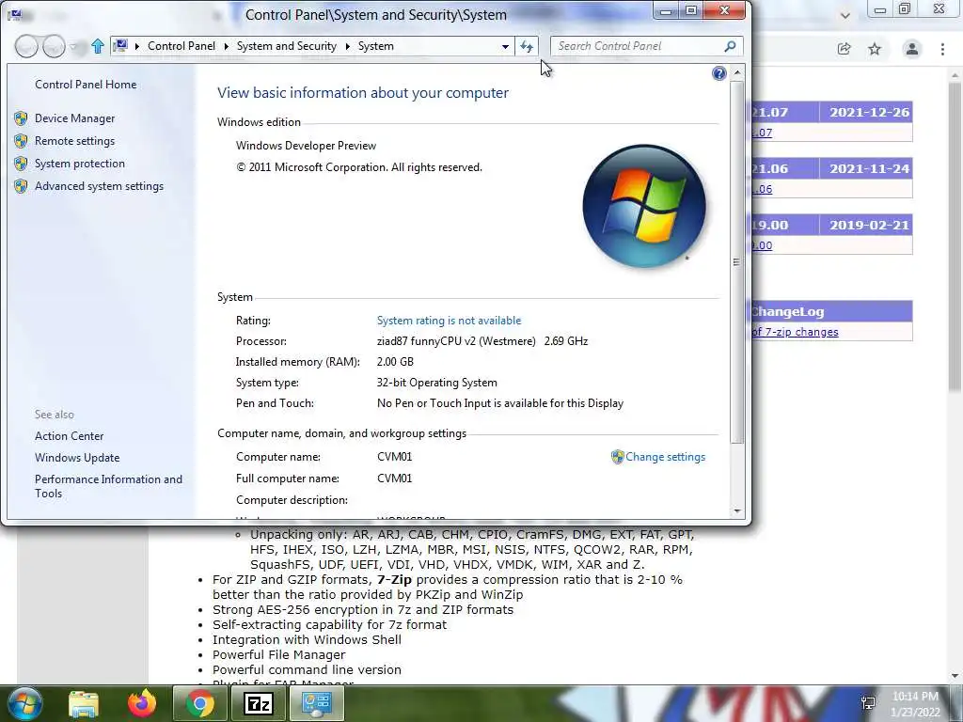Click the network tray icon

[868, 703]
